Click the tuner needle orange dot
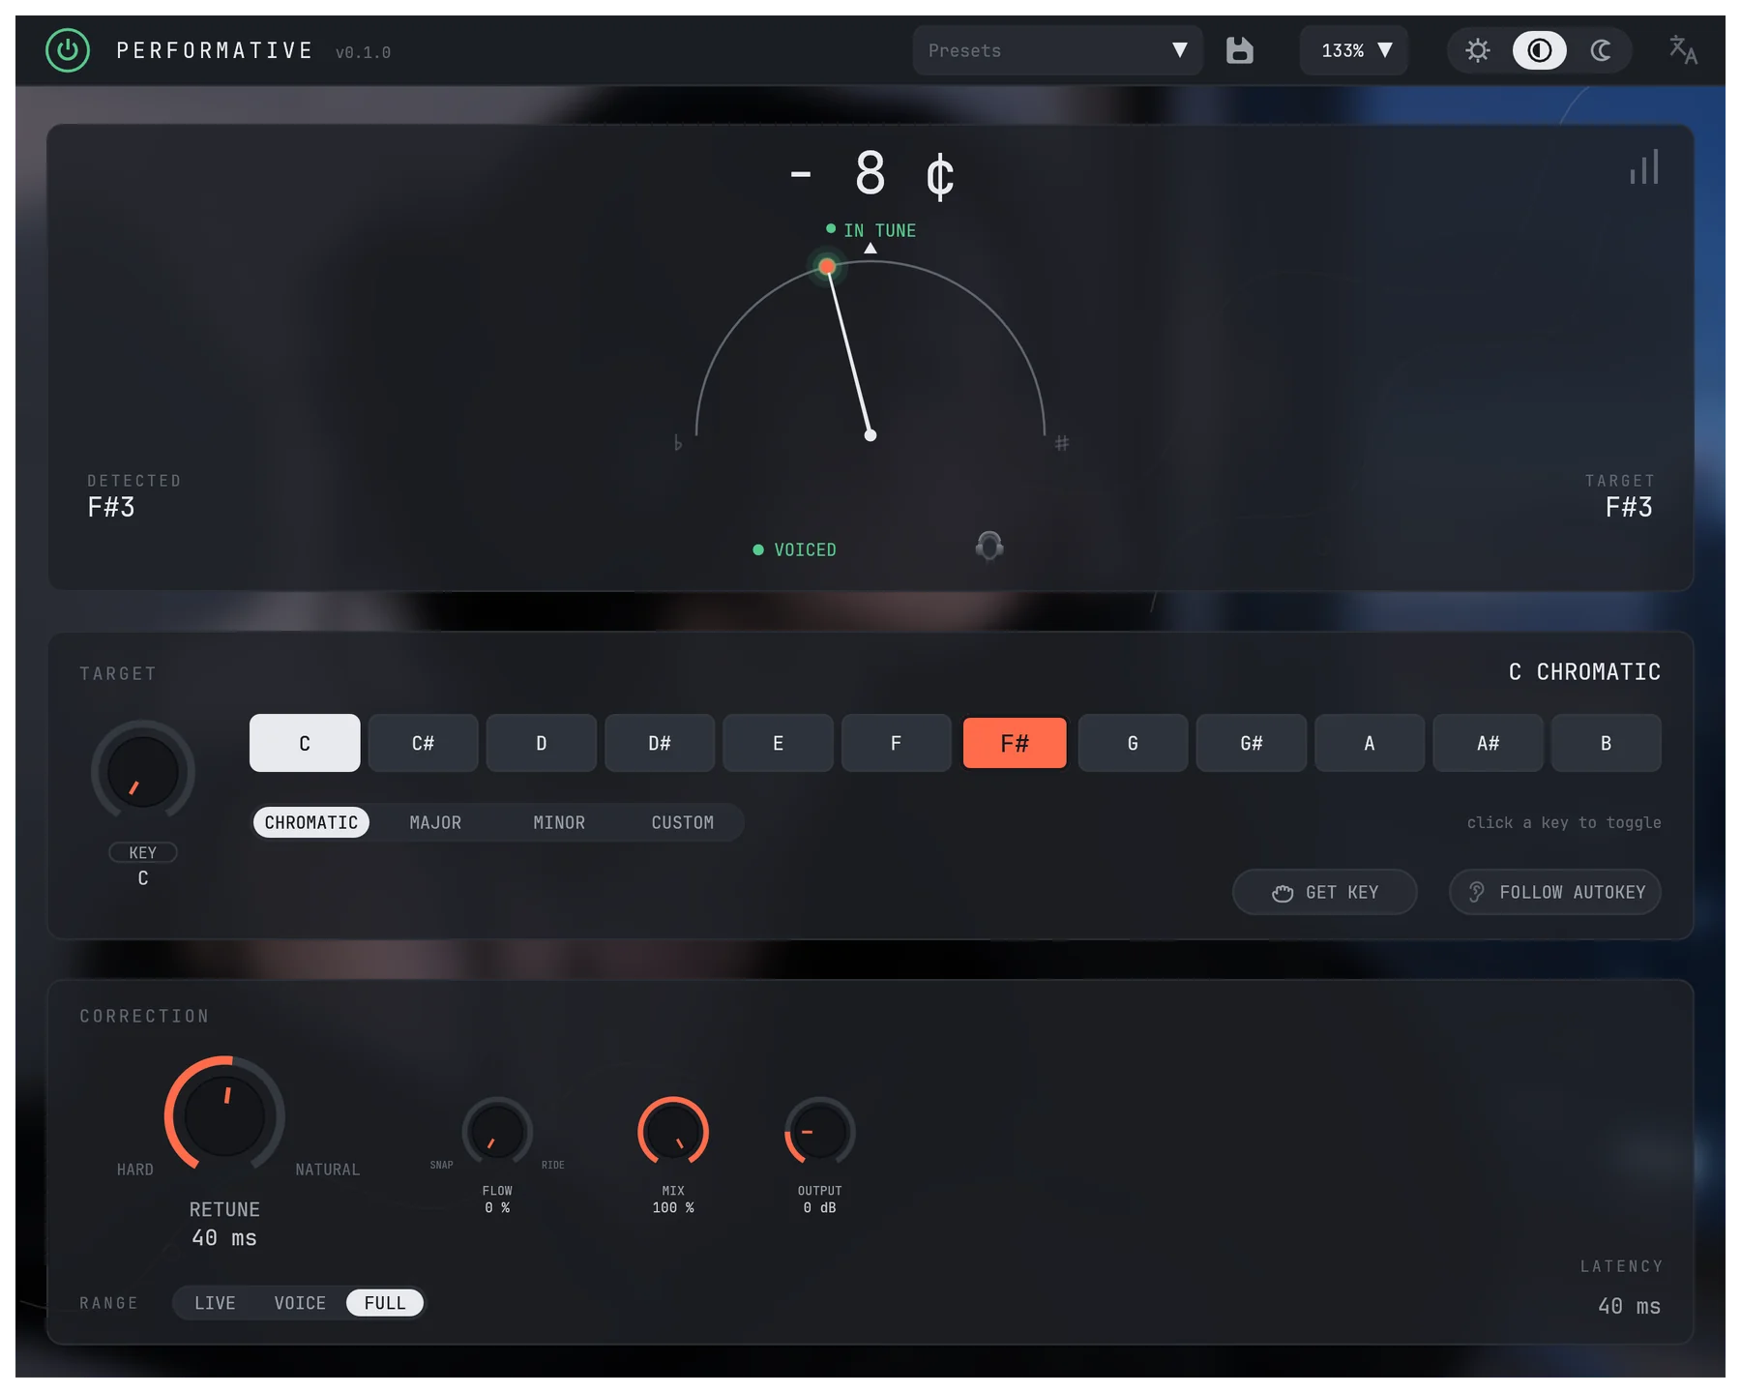This screenshot has width=1741, height=1393. (827, 266)
